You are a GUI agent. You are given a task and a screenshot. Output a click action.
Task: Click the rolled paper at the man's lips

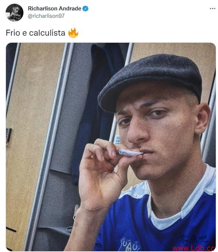coord(131,153)
